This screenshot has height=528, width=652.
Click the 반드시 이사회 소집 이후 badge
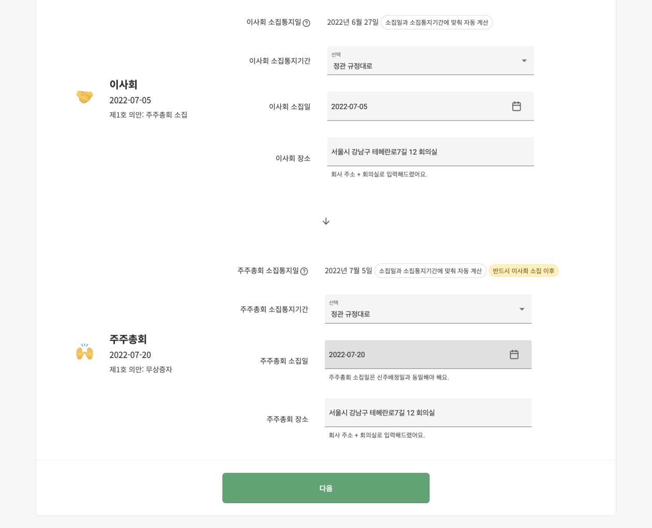pyautogui.click(x=523, y=271)
